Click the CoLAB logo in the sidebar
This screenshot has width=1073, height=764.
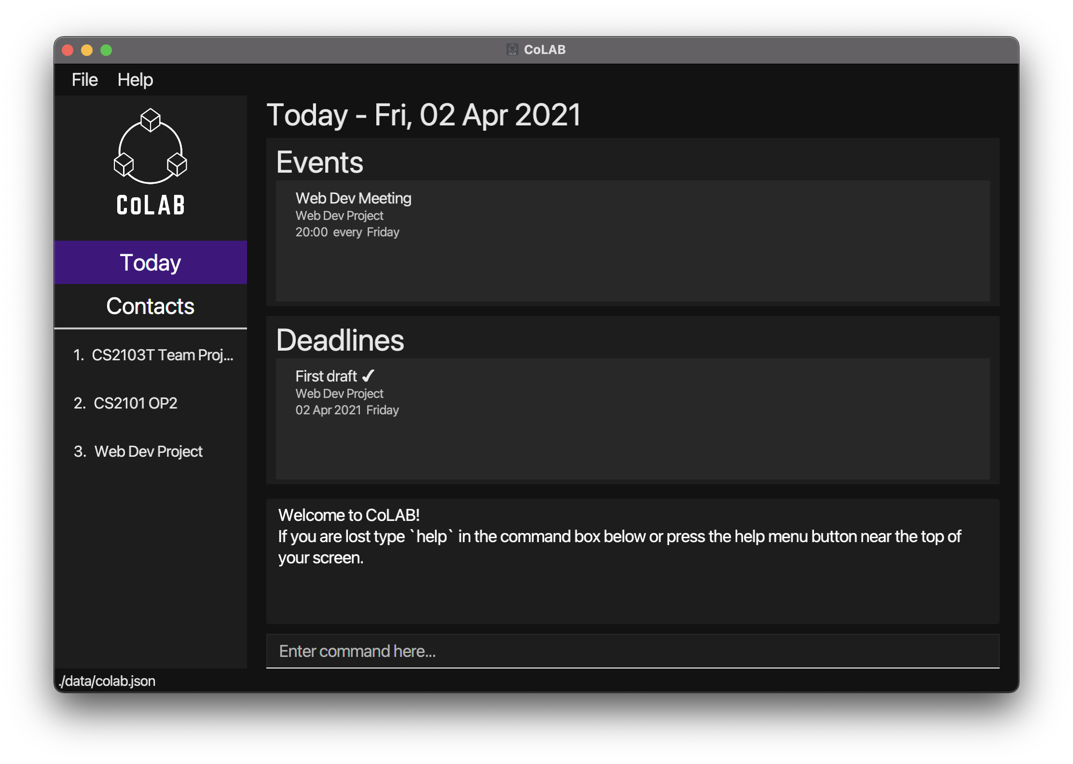pyautogui.click(x=151, y=162)
